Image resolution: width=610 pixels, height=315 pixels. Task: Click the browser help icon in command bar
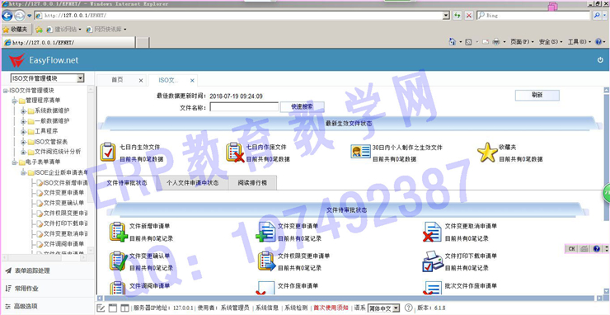[x=598, y=42]
